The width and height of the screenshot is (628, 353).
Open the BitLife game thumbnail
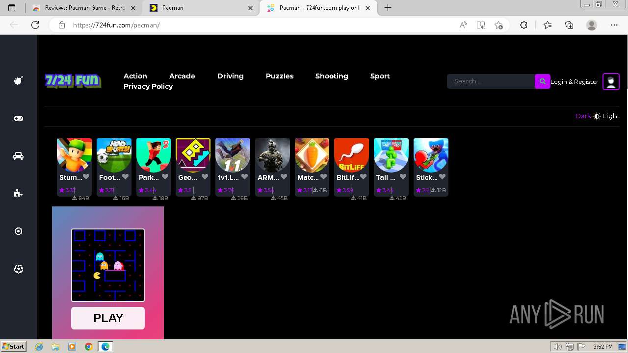351,155
